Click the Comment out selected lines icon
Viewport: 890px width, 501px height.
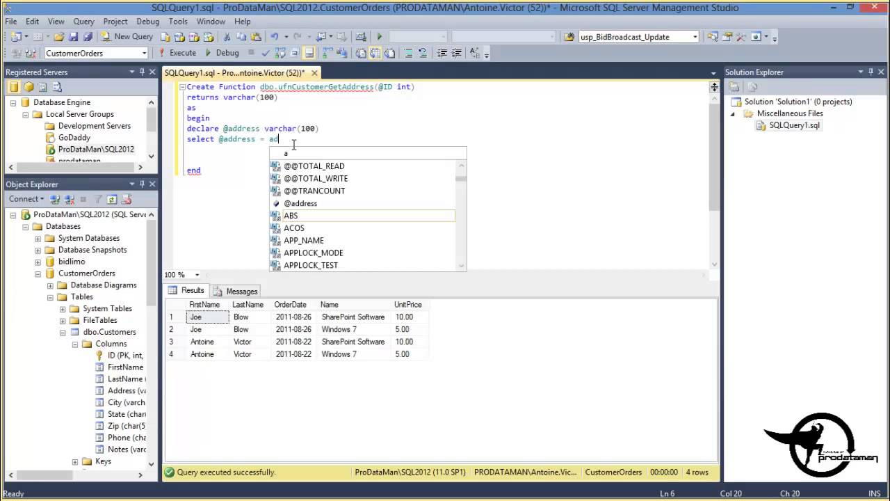[x=409, y=53]
